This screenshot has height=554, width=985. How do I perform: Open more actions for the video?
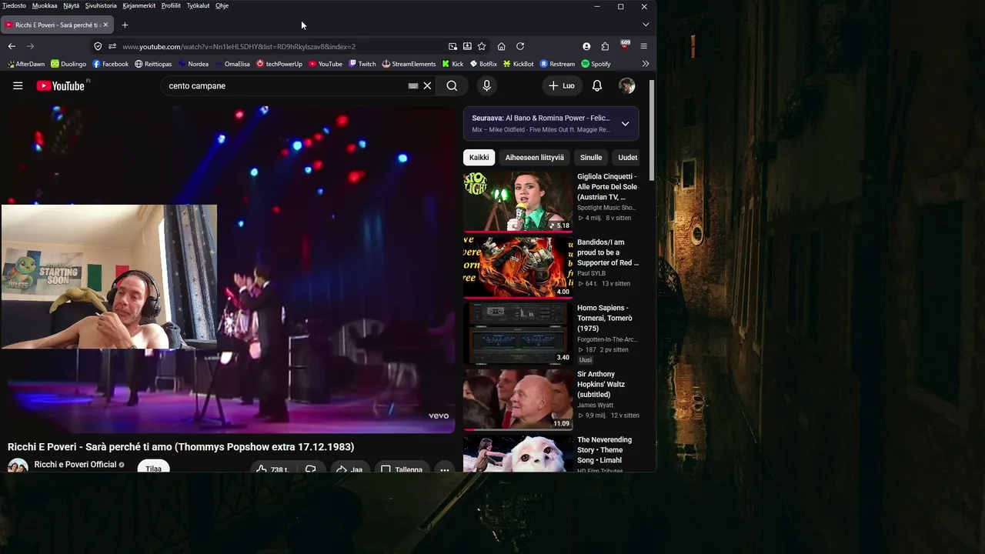tap(444, 469)
